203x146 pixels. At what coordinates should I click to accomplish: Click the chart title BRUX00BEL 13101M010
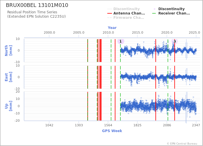tap(37, 5)
